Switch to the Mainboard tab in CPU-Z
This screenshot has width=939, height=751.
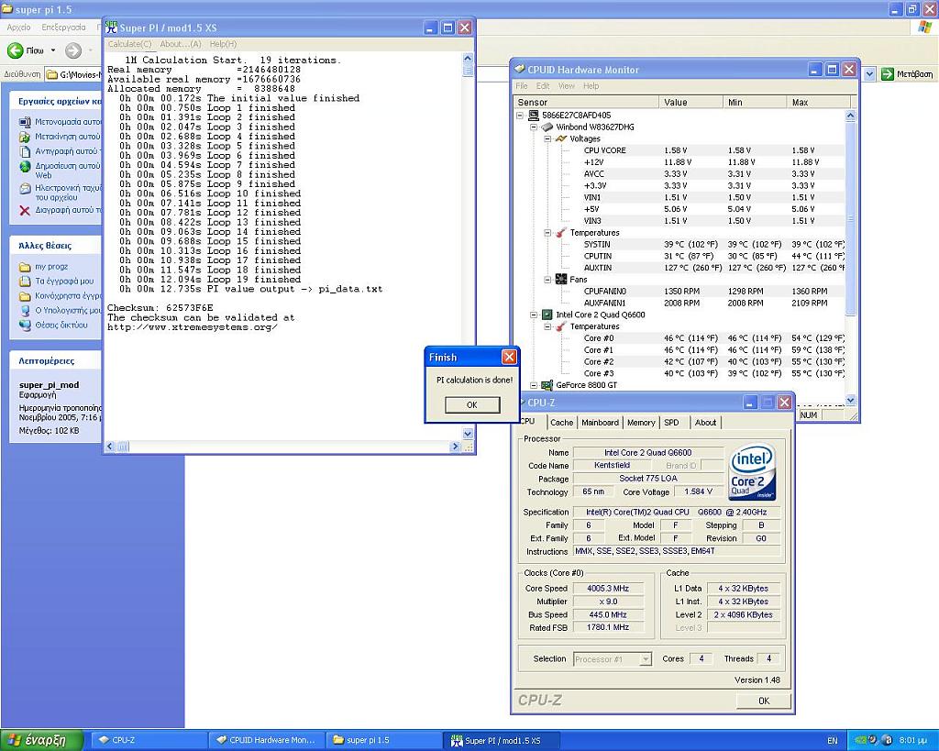coord(600,422)
